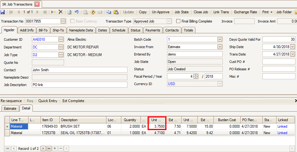The height and width of the screenshot is (152, 297).
Task: Click the paste clipboard icon in toolbar
Action: coord(116,12)
